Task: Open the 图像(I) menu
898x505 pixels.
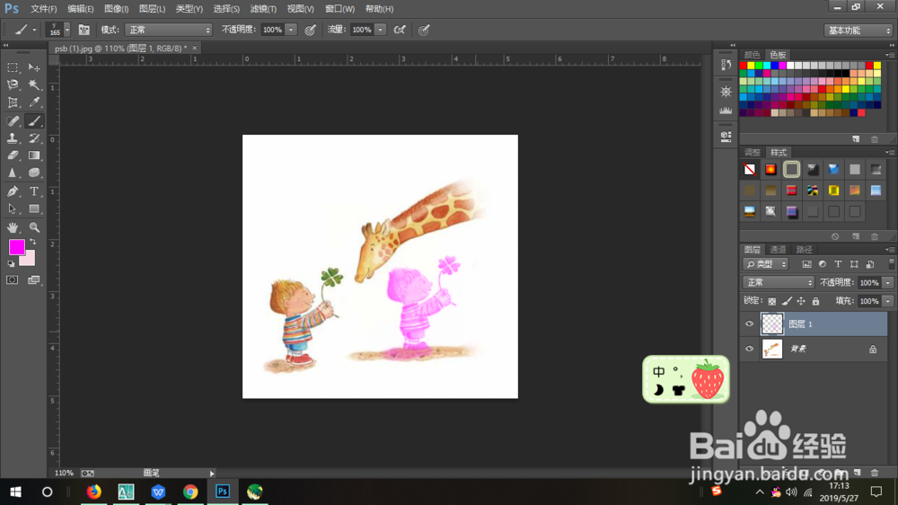Action: 116,9
